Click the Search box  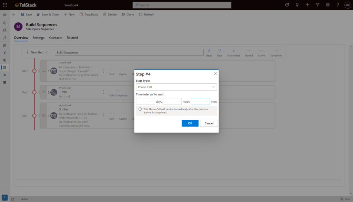pyautogui.click(x=182, y=5)
